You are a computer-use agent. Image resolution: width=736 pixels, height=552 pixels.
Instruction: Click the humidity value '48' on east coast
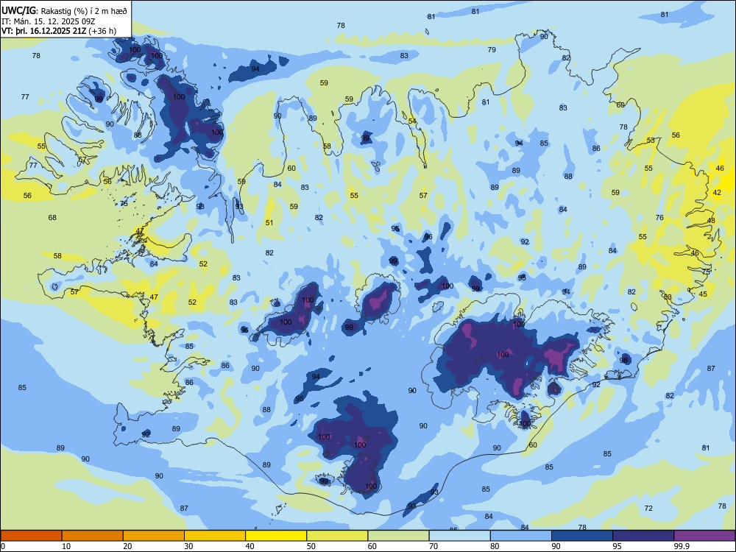pos(711,221)
